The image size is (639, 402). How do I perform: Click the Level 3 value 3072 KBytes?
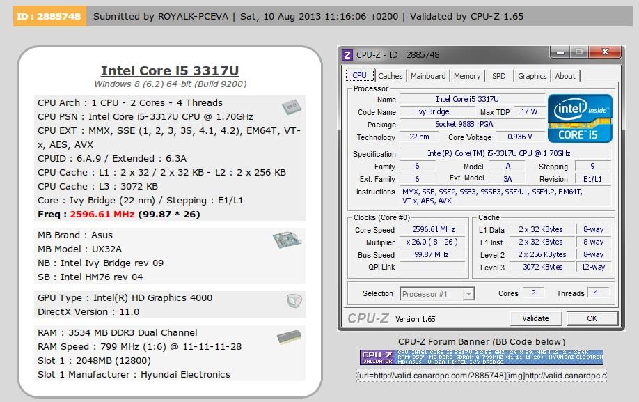click(x=541, y=267)
